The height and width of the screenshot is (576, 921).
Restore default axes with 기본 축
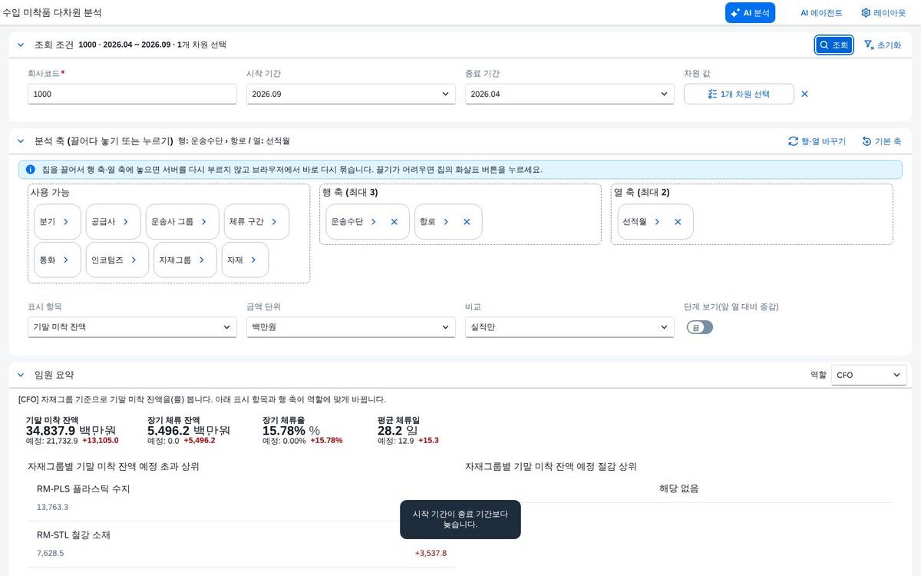[x=881, y=141]
